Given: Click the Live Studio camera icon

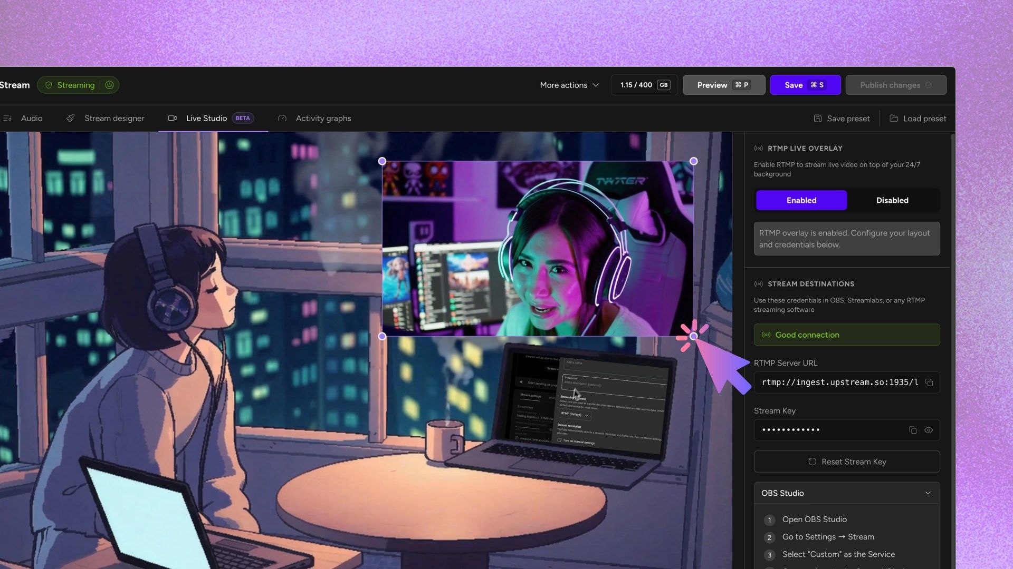Looking at the screenshot, I should coord(172,118).
